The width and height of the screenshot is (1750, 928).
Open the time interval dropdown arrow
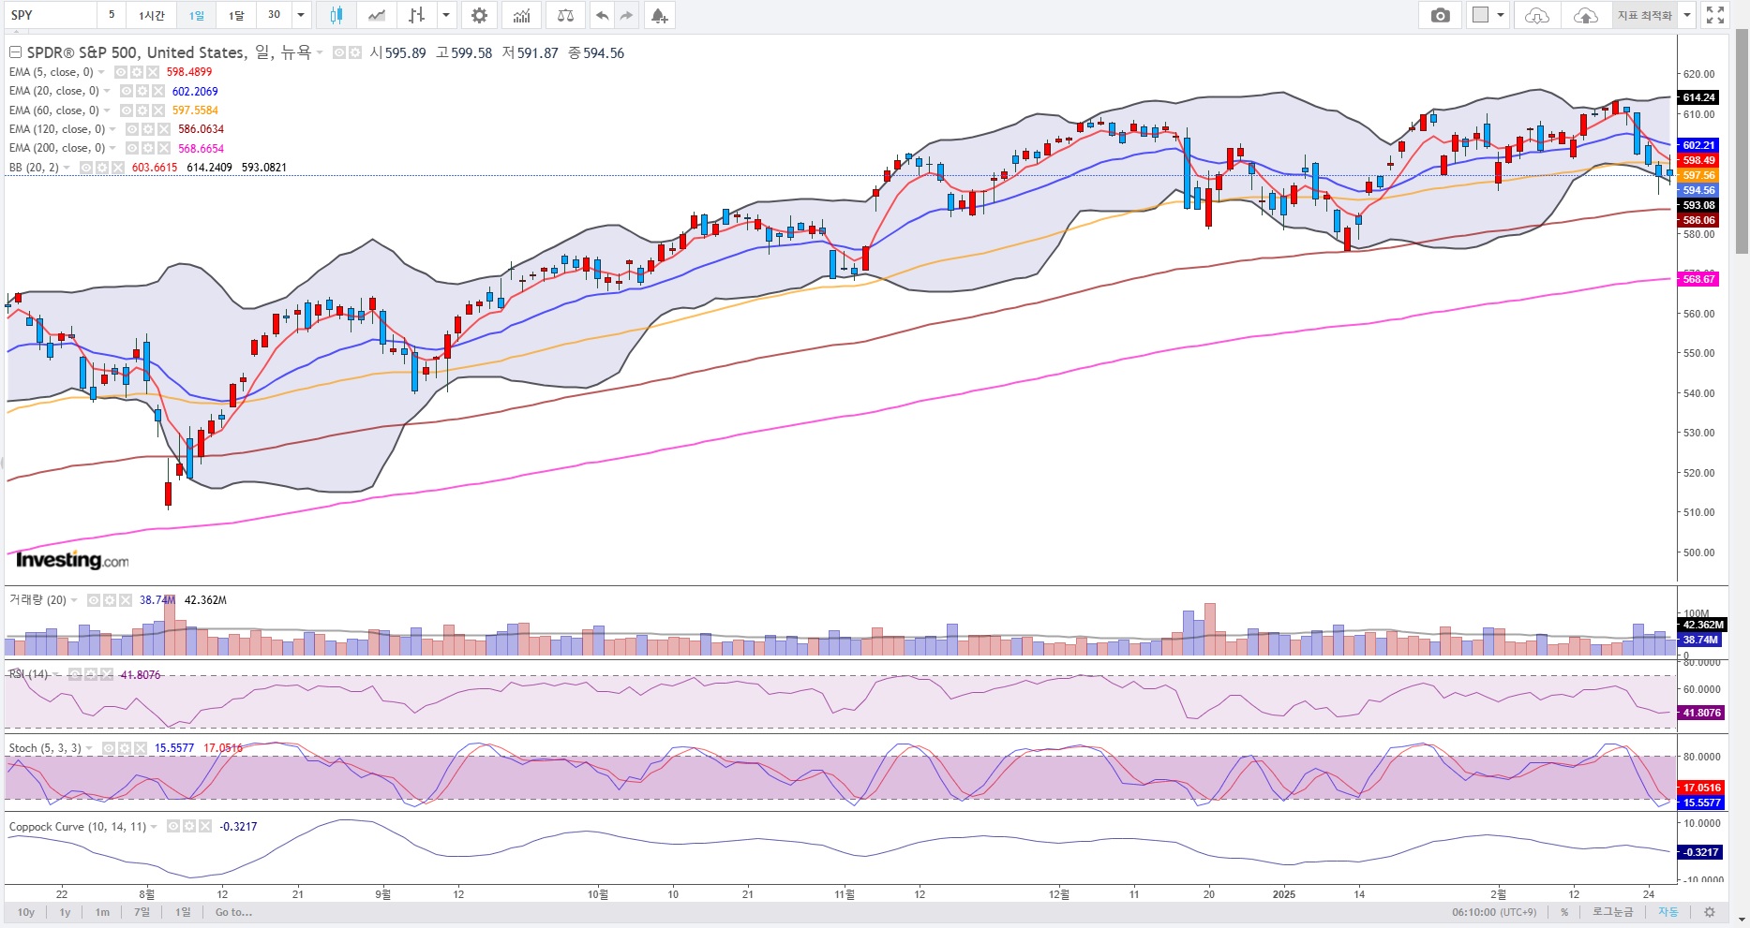(x=301, y=15)
